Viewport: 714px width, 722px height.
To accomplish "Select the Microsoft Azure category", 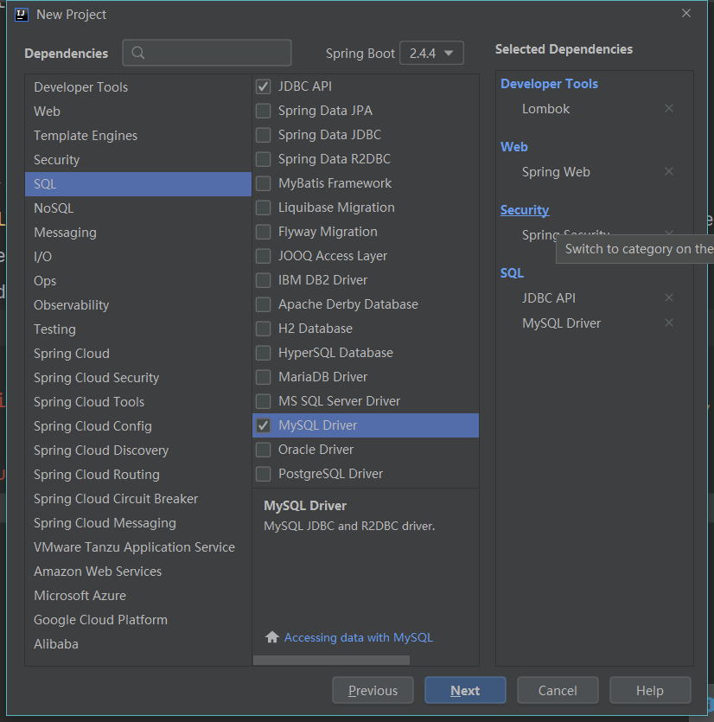I will point(138,596).
